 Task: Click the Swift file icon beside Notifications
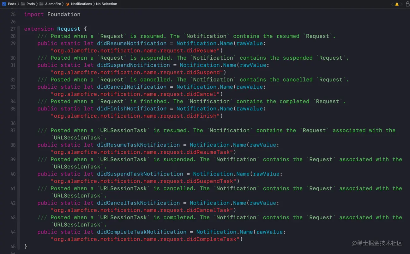[x=68, y=4]
